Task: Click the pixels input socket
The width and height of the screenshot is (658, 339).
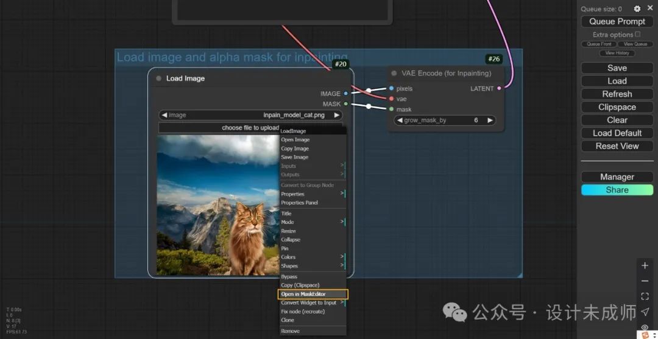Action: click(391, 88)
